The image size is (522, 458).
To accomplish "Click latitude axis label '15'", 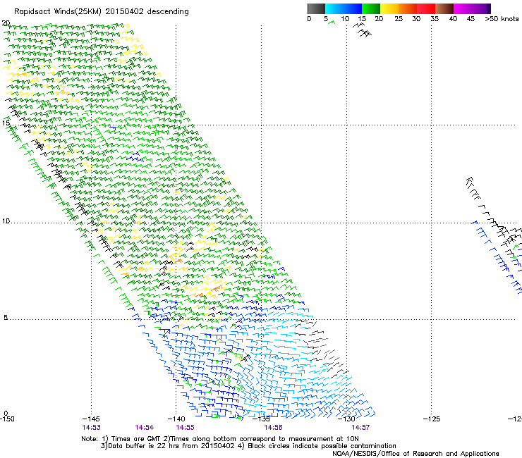I will pyautogui.click(x=6, y=123).
